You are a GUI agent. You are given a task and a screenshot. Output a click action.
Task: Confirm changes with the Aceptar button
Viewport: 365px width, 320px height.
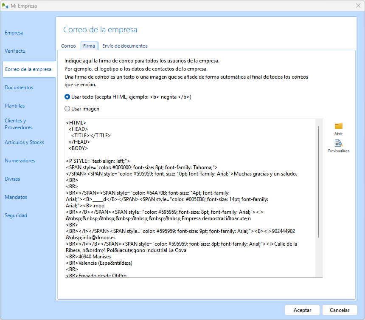(302, 310)
